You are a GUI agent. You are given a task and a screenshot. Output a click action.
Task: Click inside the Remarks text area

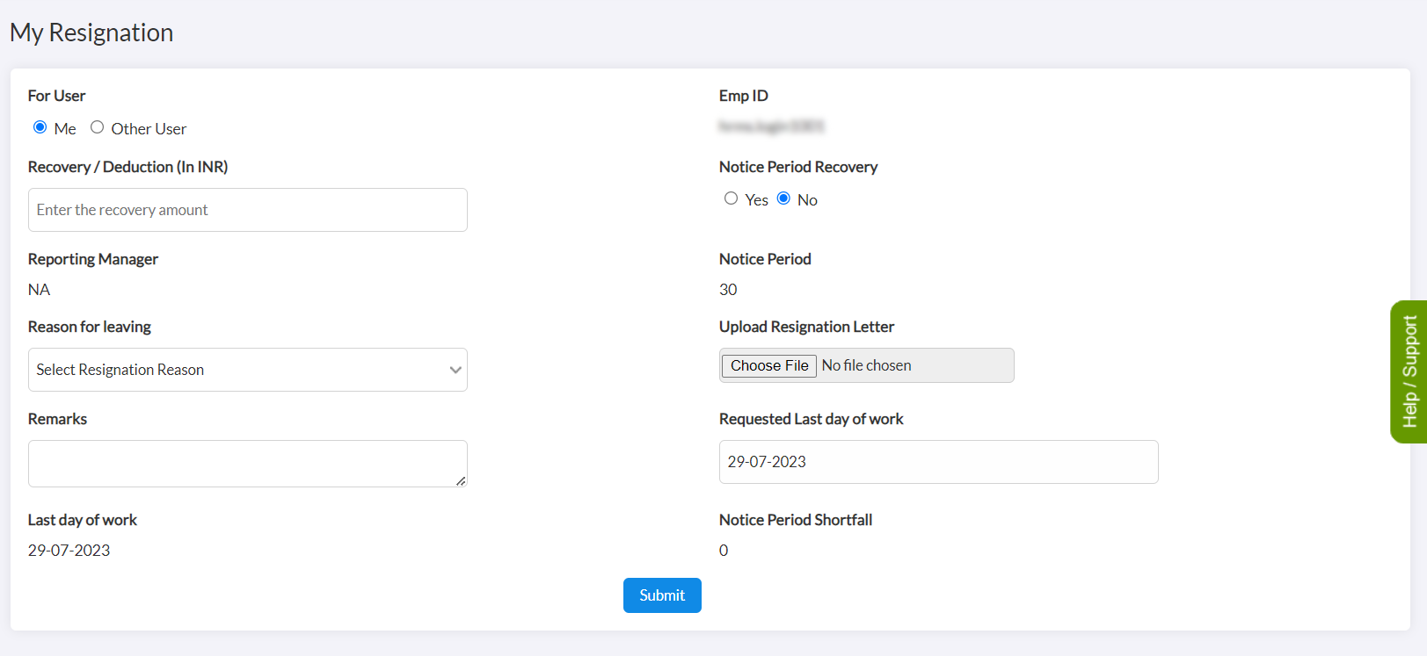[x=248, y=464]
